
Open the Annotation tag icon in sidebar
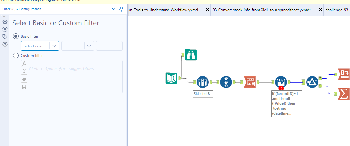pyautogui.click(x=5, y=36)
